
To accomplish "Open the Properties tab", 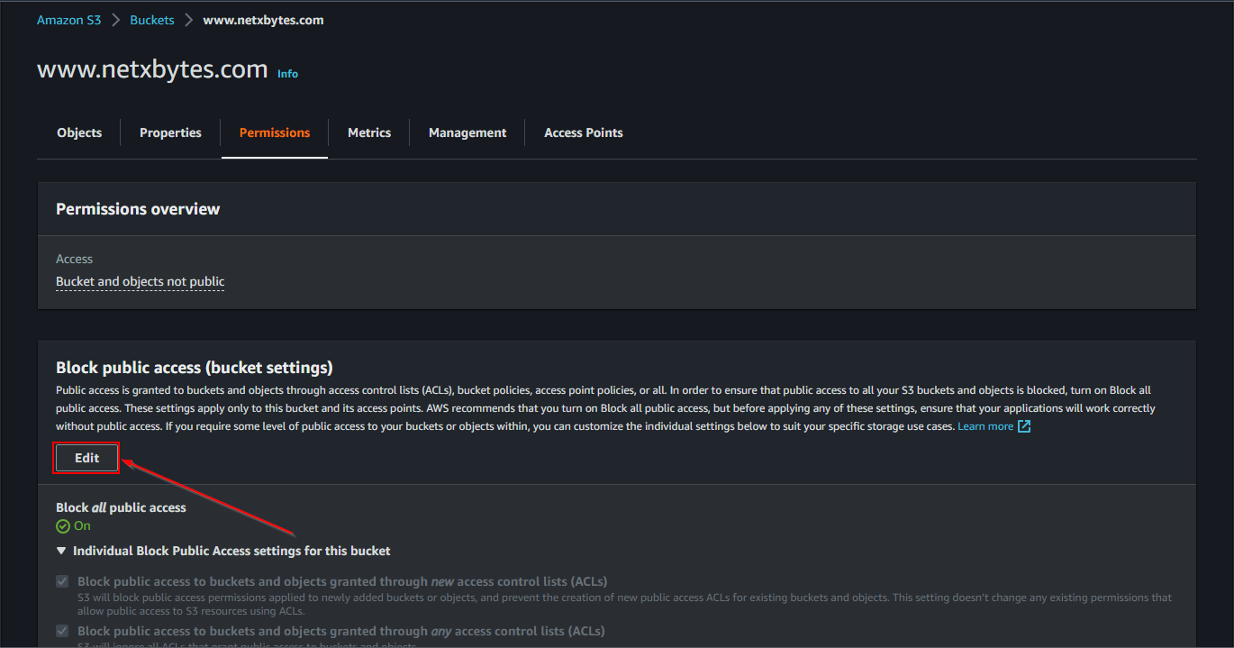I will click(x=170, y=132).
